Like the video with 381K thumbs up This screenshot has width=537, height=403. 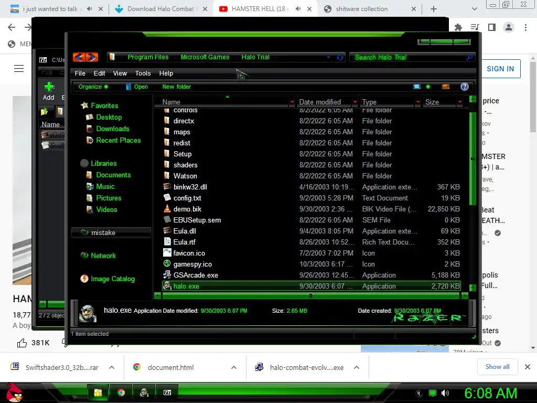click(22, 343)
